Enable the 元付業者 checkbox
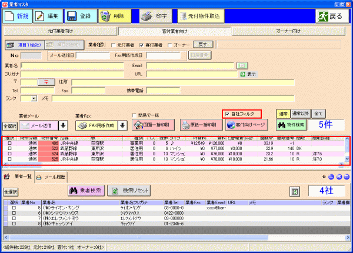Viewport: 353px width, 253px height. [114, 45]
